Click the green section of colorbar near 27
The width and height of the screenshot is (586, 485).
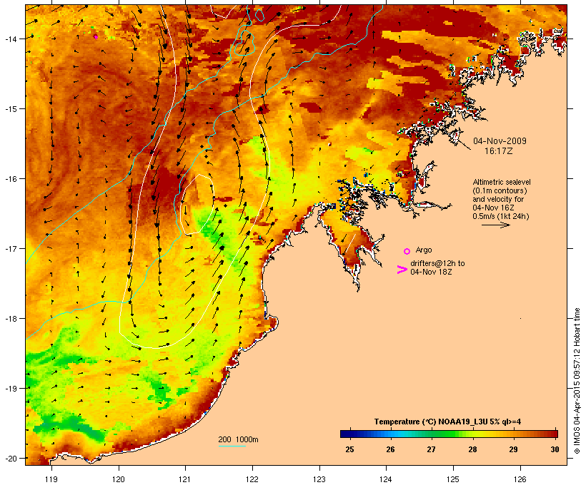pos(431,434)
